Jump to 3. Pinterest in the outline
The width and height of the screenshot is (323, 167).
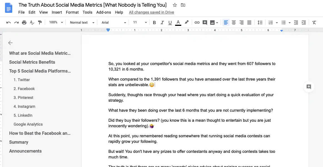[23, 98]
